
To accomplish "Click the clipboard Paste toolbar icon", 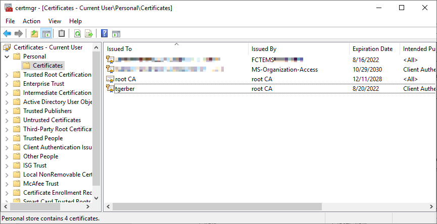I will click(62, 34).
